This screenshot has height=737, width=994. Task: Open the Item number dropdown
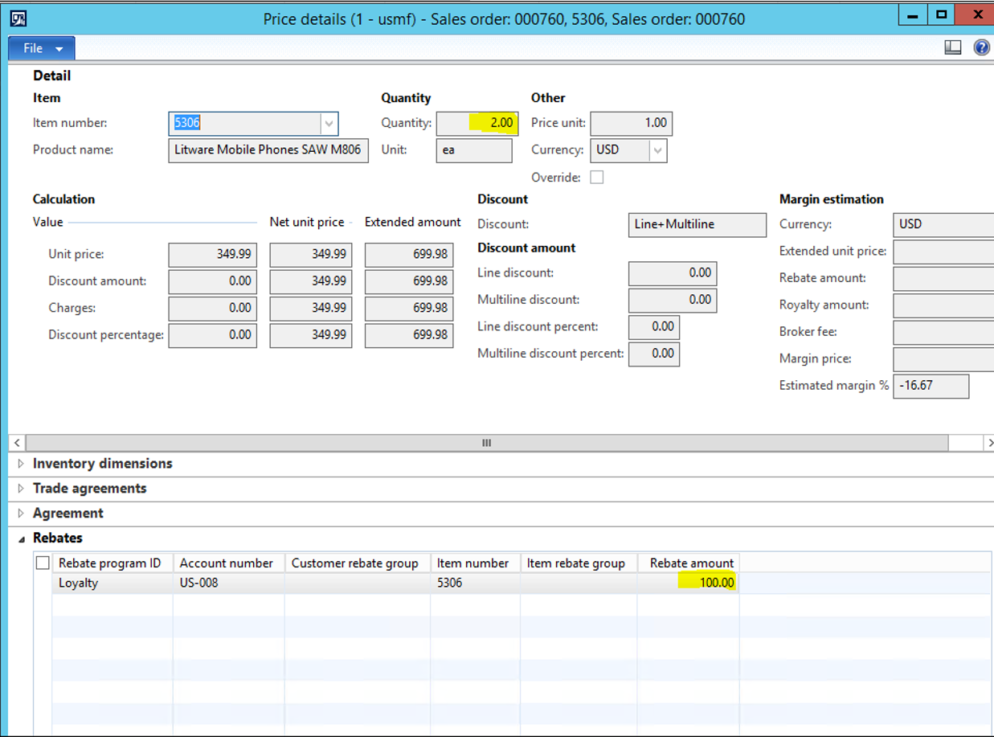(329, 124)
